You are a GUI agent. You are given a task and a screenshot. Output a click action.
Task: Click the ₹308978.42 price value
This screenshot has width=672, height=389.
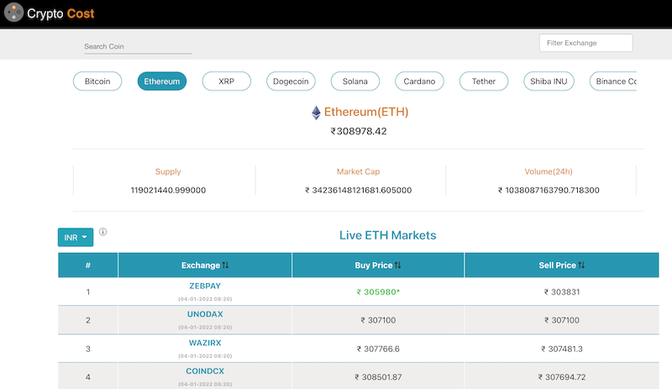[359, 131]
